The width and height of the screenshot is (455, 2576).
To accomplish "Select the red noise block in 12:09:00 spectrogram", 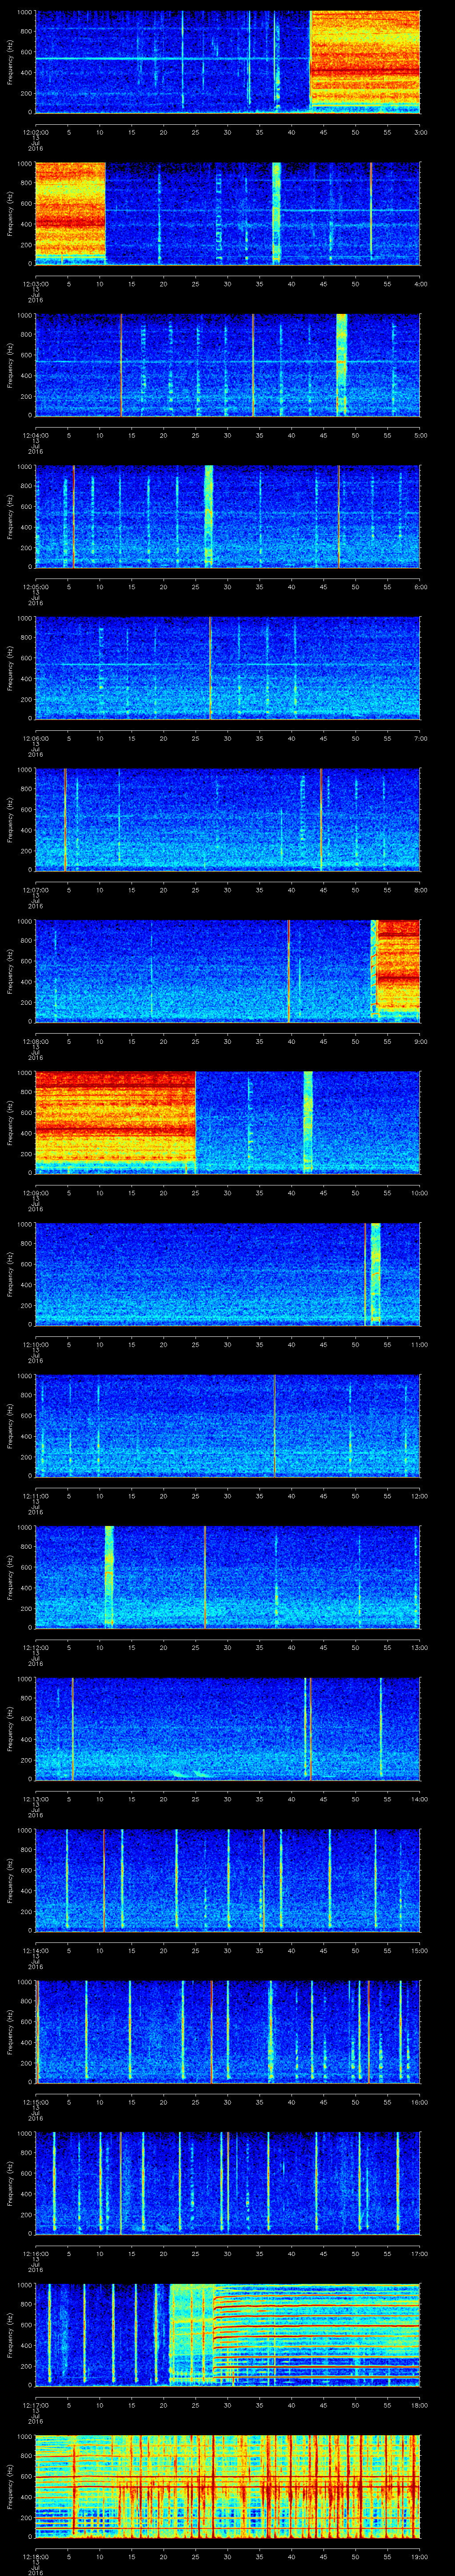I will coord(115,1121).
